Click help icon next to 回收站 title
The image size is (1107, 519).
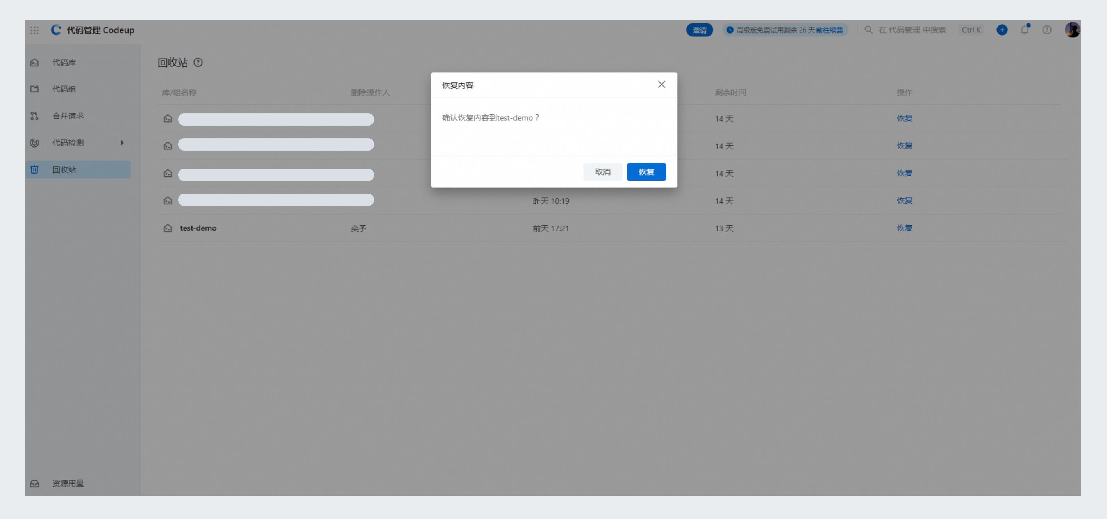(x=198, y=62)
